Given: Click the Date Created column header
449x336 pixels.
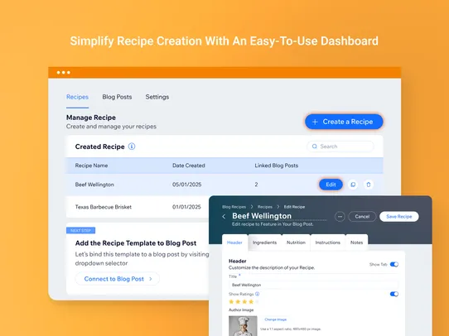Looking at the screenshot, I should pos(189,166).
